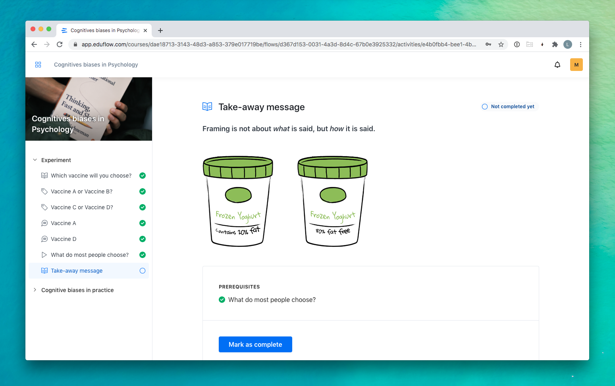The width and height of the screenshot is (615, 386).
Task: Click the 1Password extension icon in toolbar
Action: [x=517, y=44]
